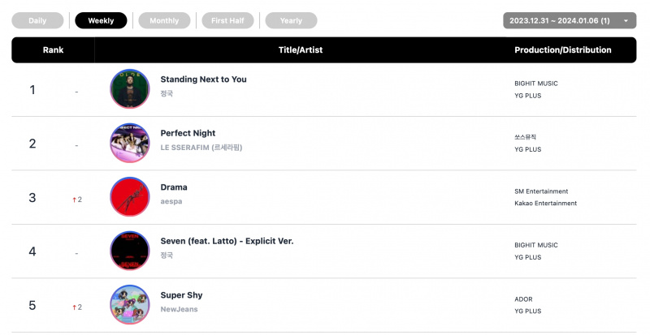
Task: Click the up arrow beside rank 3
Action: coord(74,200)
